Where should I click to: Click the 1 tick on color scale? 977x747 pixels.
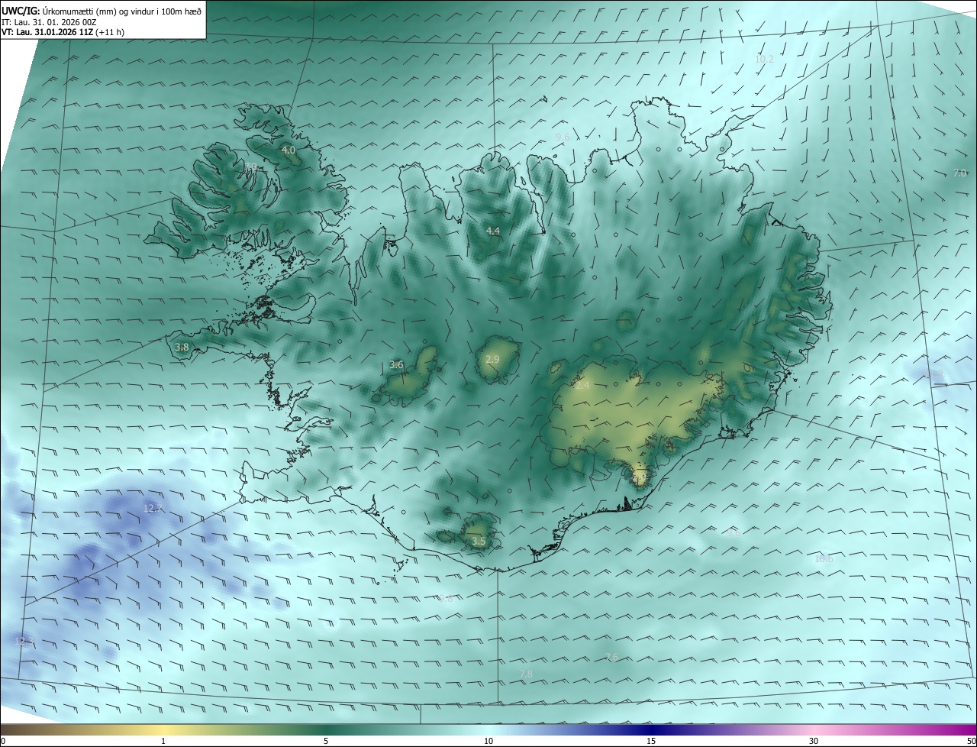pos(163,741)
